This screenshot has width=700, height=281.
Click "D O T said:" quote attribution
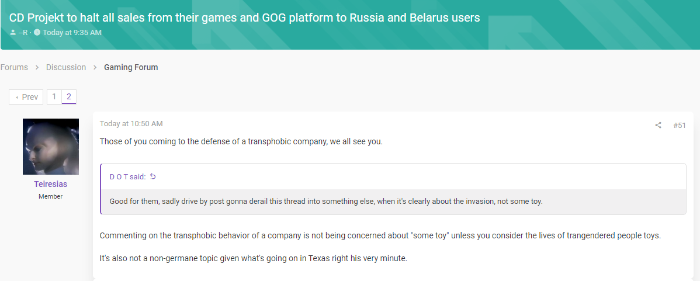[x=128, y=176]
